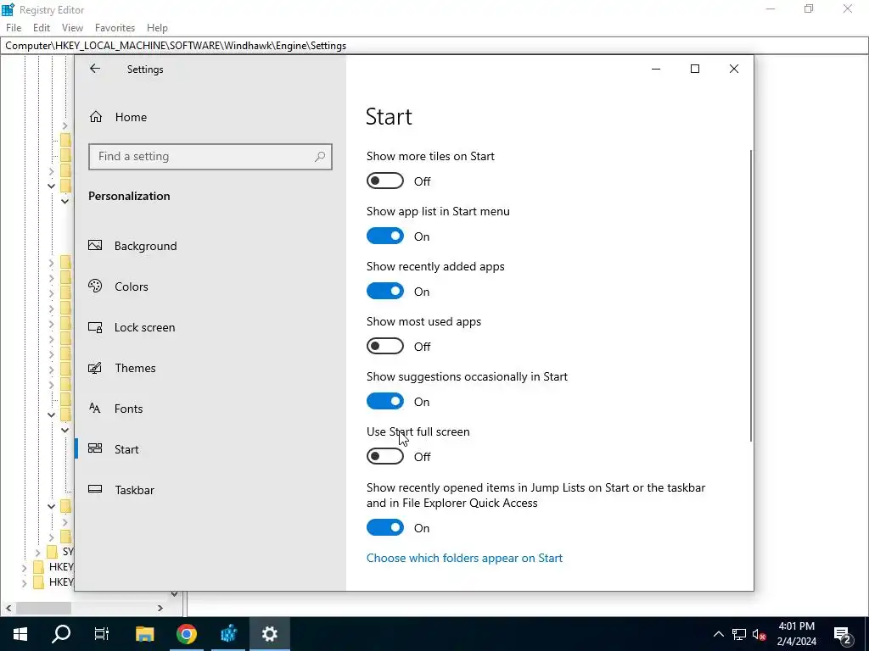Click the Registry Editor title bar icon
Image resolution: width=869 pixels, height=651 pixels.
point(8,9)
